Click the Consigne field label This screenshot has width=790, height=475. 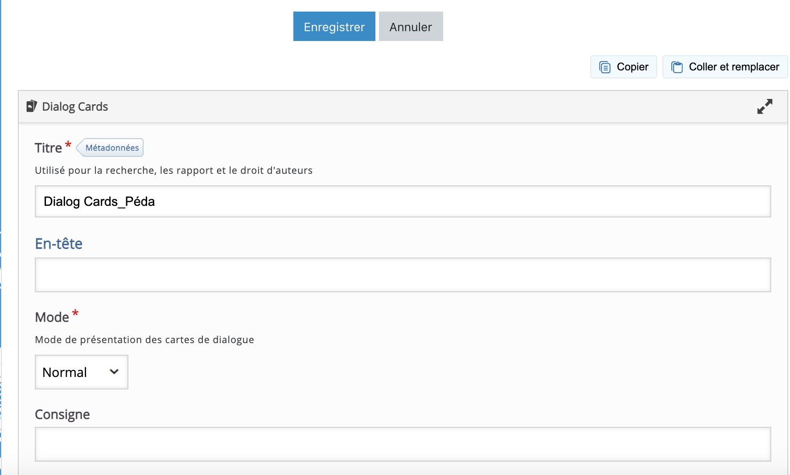click(x=62, y=414)
